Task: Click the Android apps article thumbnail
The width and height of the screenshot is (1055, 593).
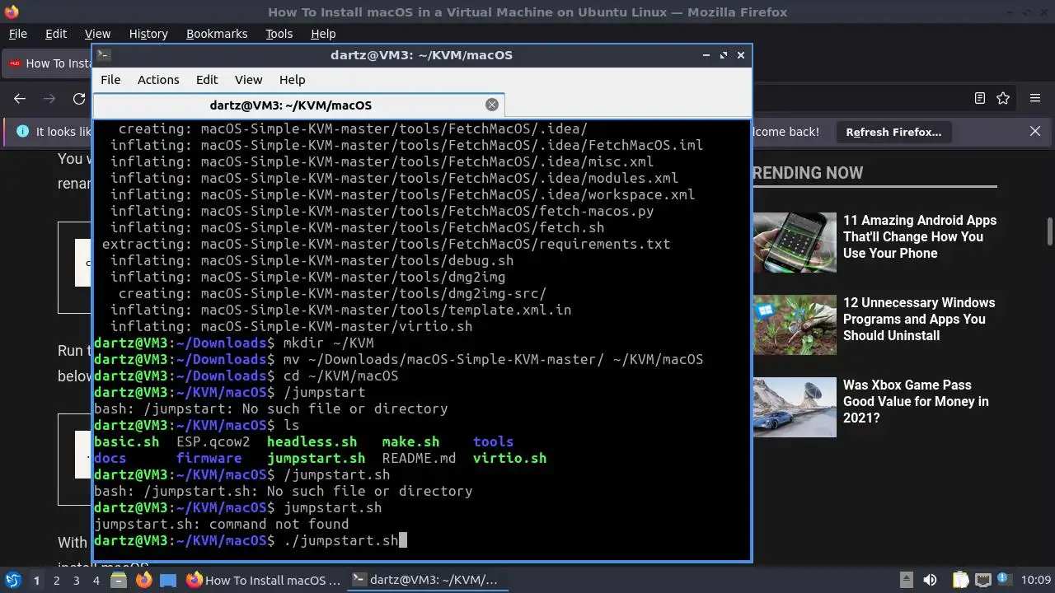Action: [x=795, y=242]
